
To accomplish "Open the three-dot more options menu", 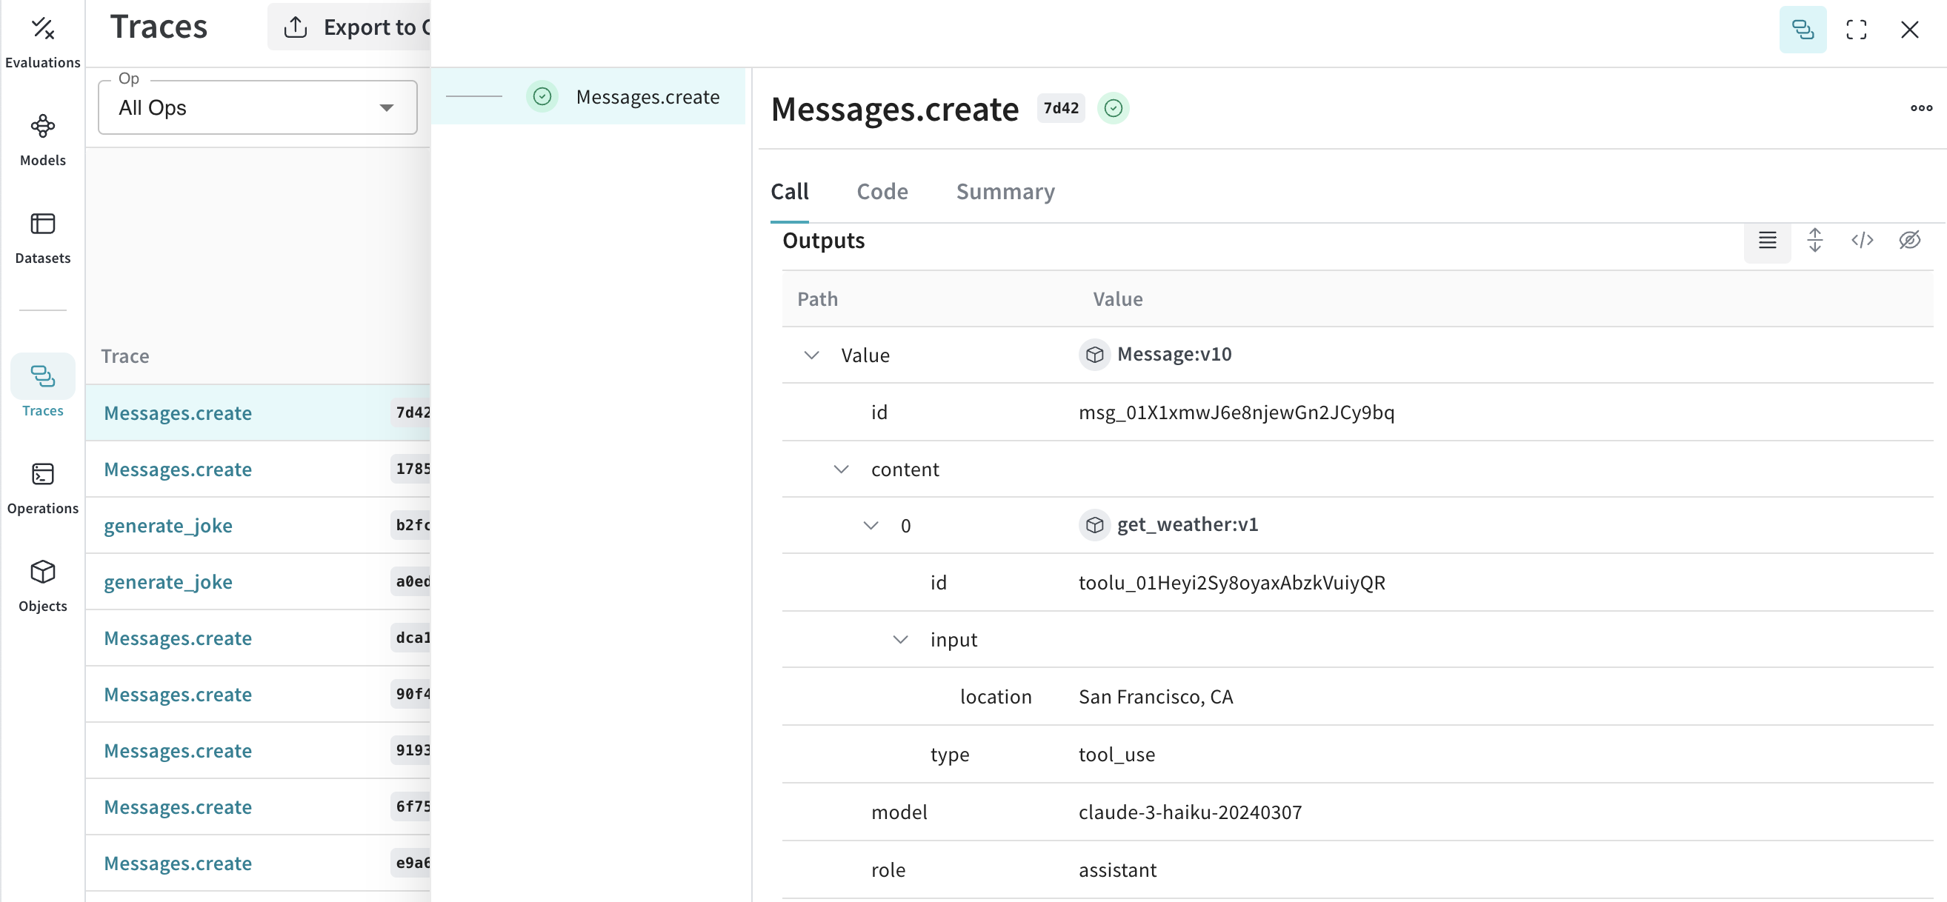I will (1920, 108).
